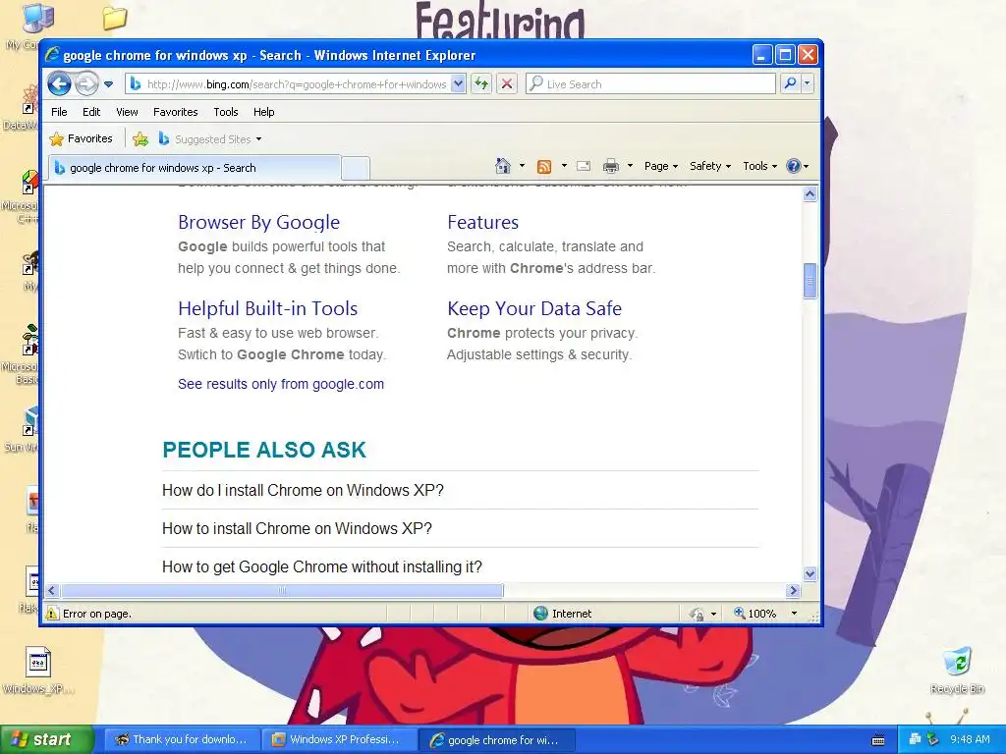Click the RSS feeds icon

pos(544,167)
